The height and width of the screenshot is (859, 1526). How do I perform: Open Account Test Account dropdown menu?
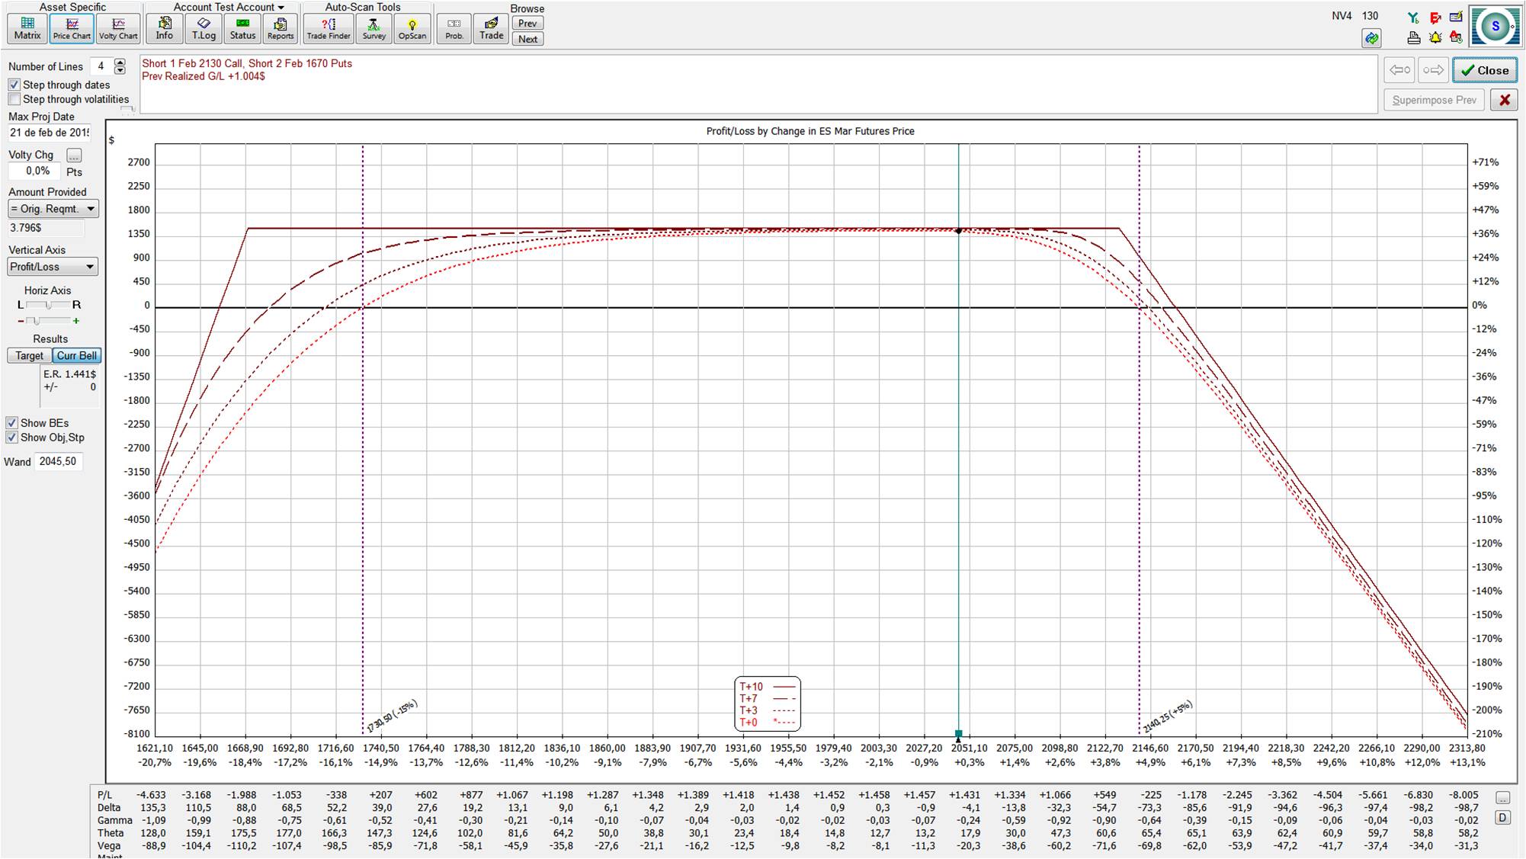[228, 7]
